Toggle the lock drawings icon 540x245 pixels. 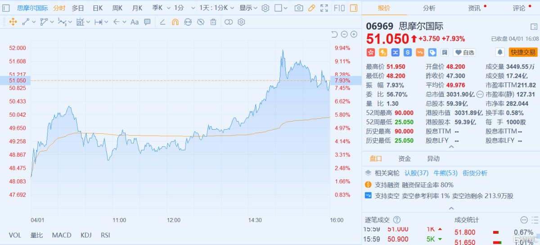click(188, 22)
